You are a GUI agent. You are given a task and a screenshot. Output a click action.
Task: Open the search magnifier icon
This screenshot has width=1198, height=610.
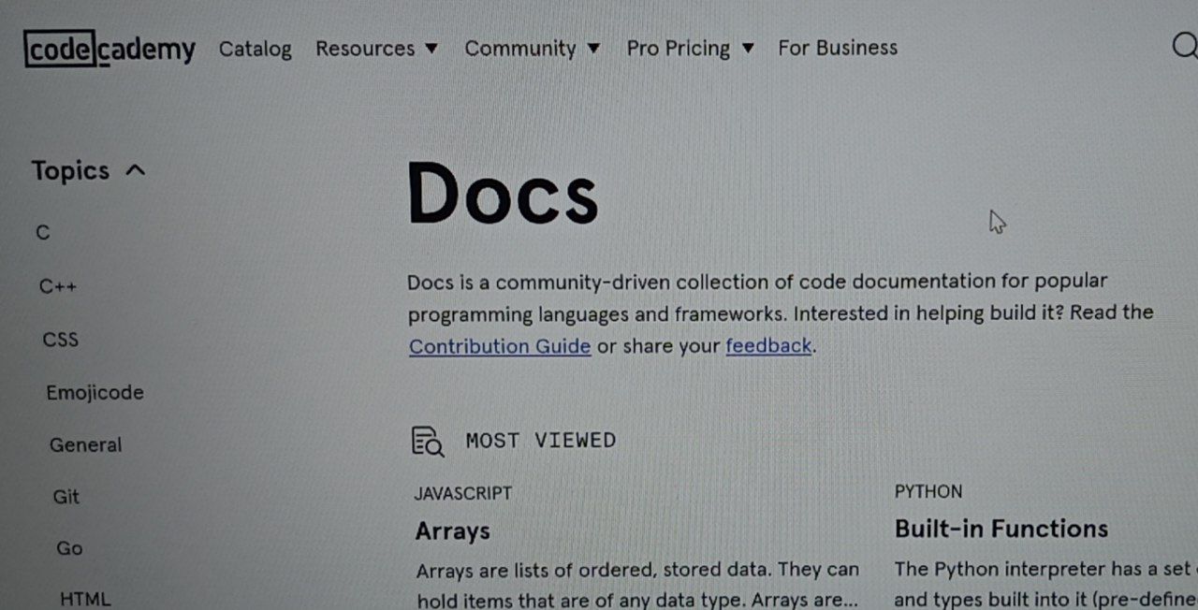click(x=1185, y=45)
